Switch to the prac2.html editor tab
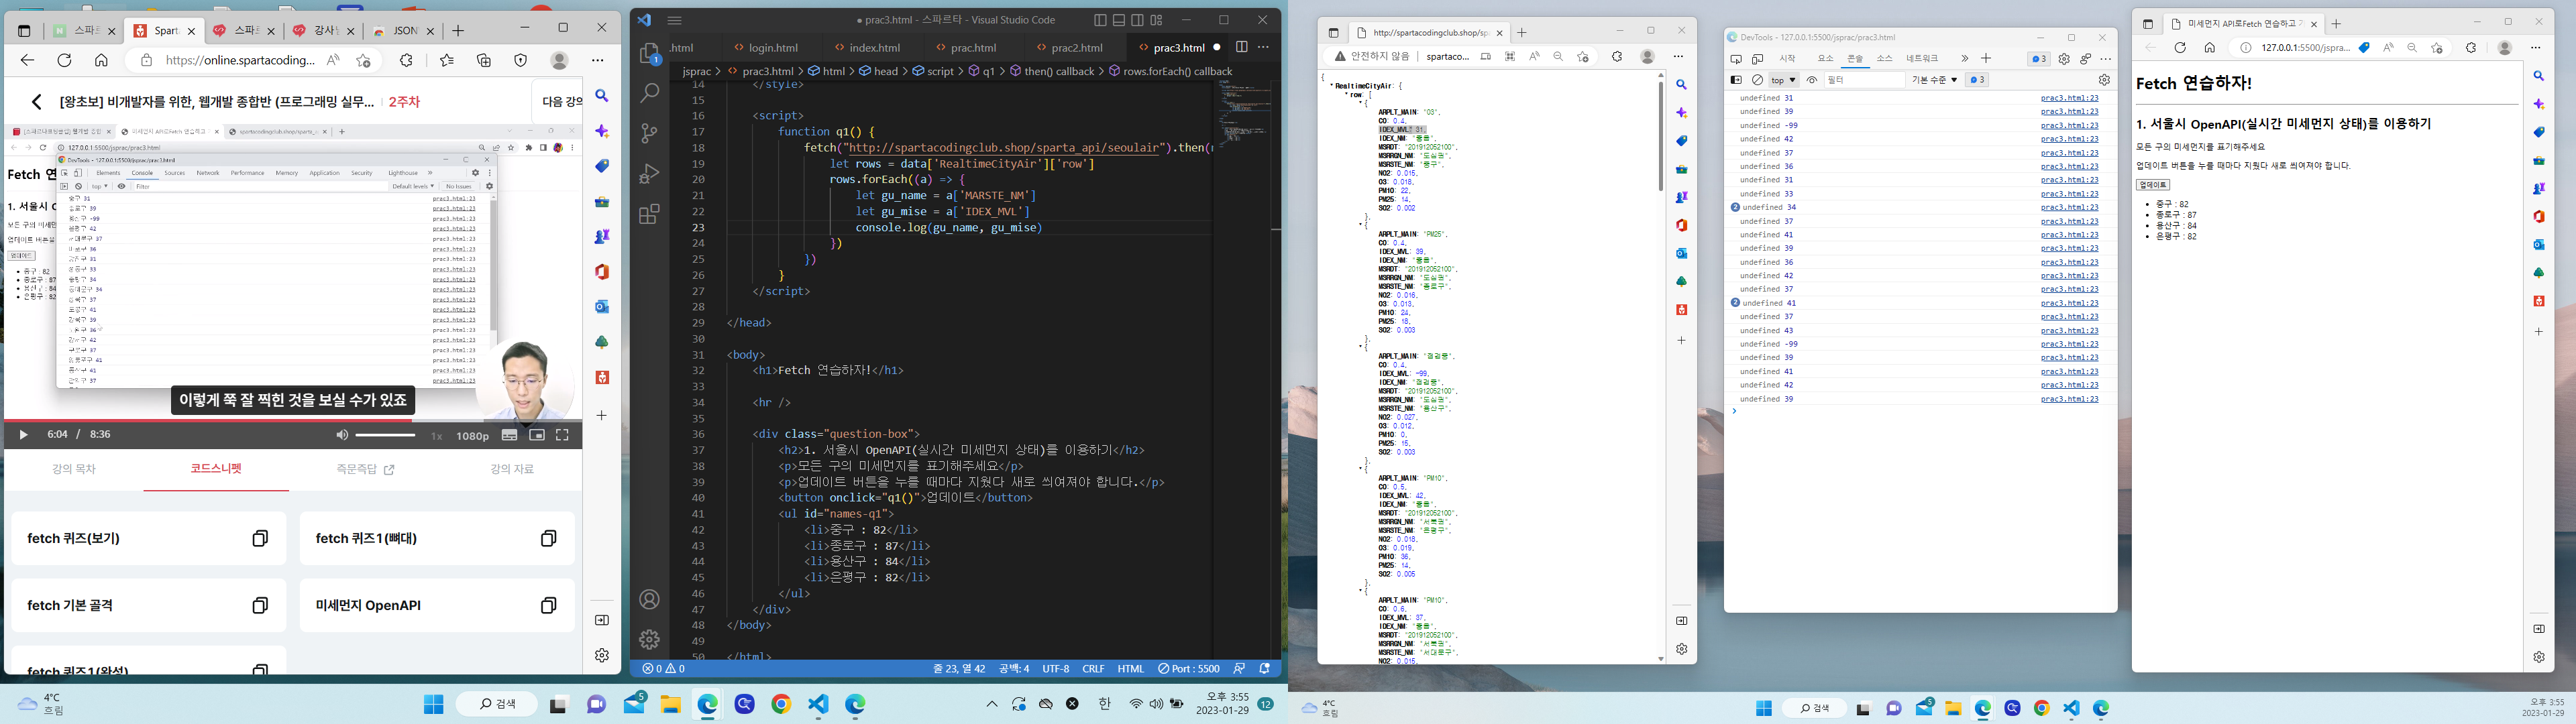This screenshot has height=724, width=2576. tap(1076, 47)
